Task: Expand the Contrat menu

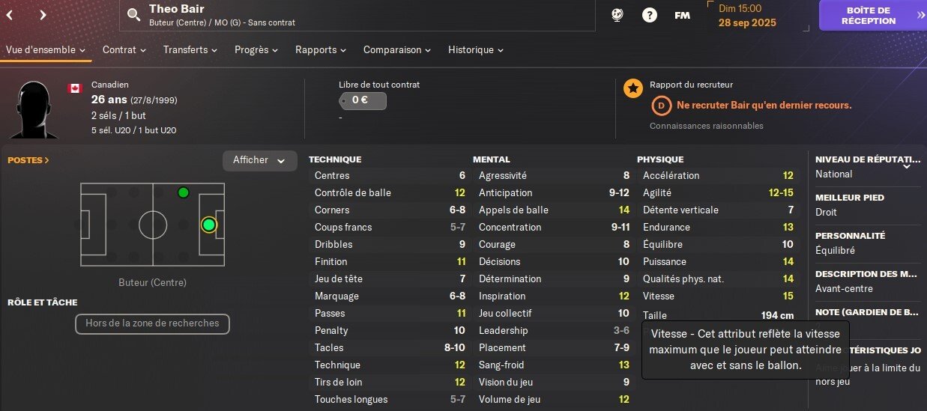Action: (124, 49)
